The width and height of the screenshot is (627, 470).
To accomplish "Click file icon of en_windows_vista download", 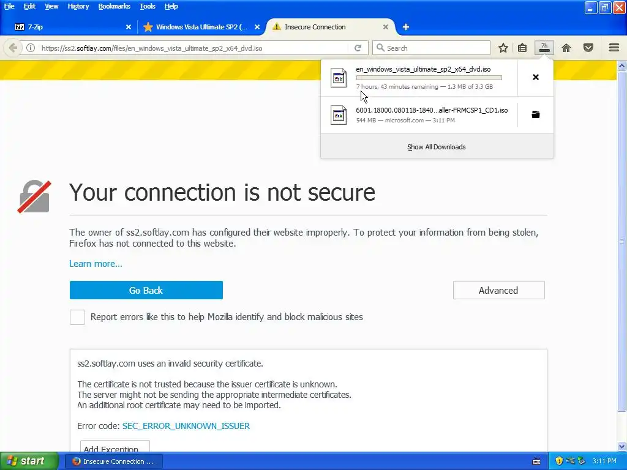I will (339, 78).
